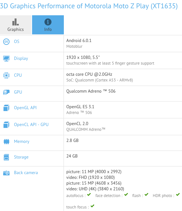Click the face detection green checkmark

[126, 194]
